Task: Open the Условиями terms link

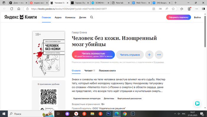Action: 159,62
